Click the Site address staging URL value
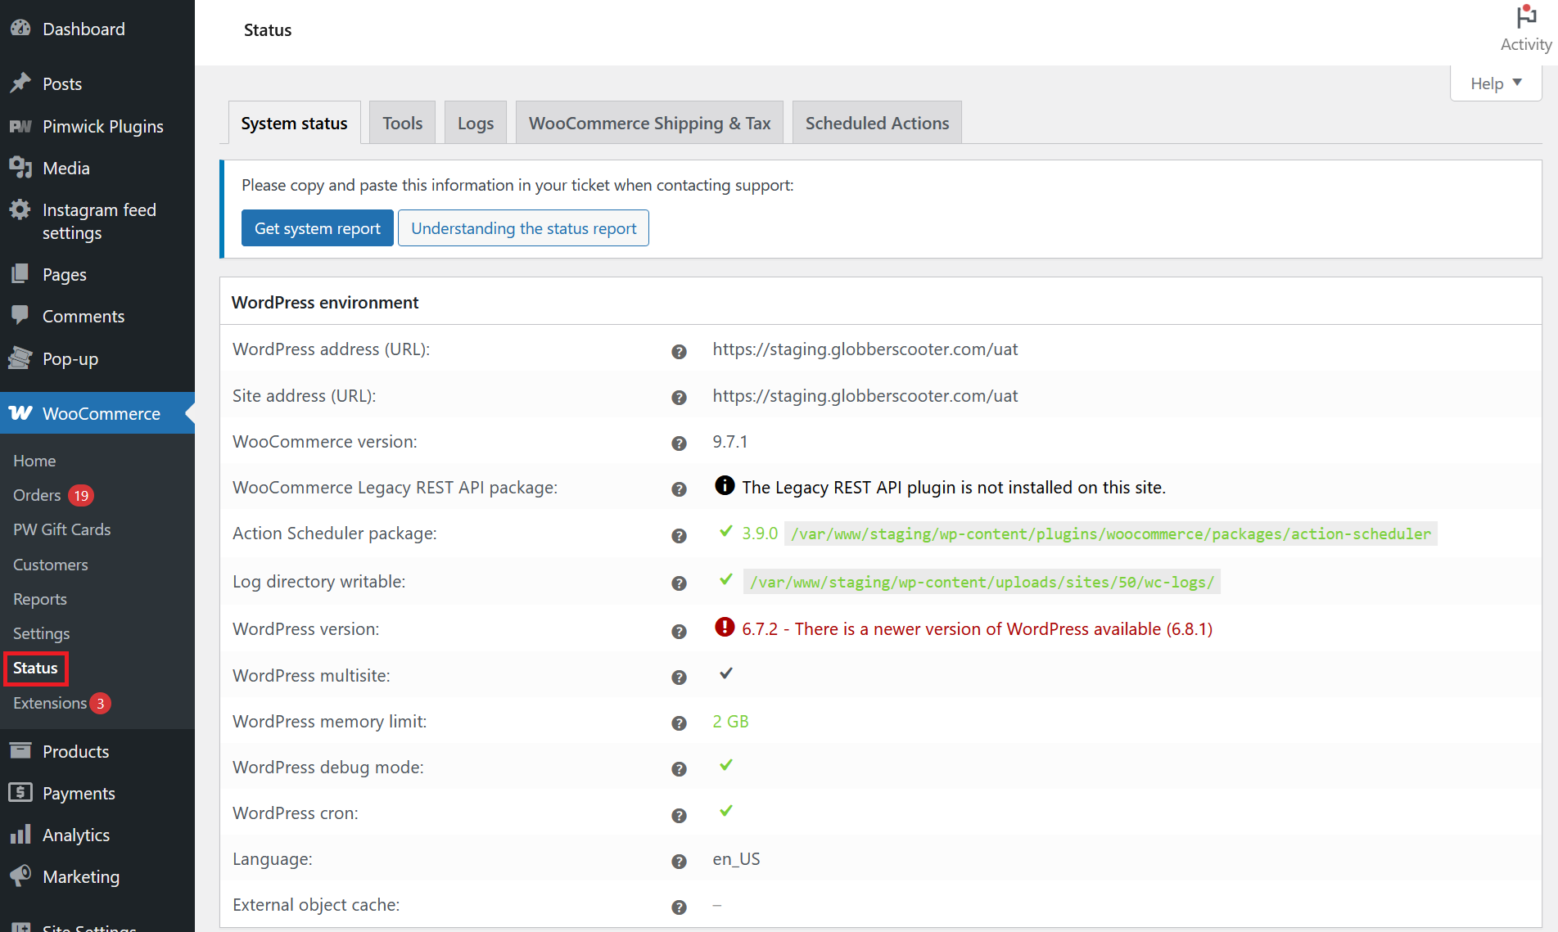Viewport: 1558px width, 932px height. 865,395
